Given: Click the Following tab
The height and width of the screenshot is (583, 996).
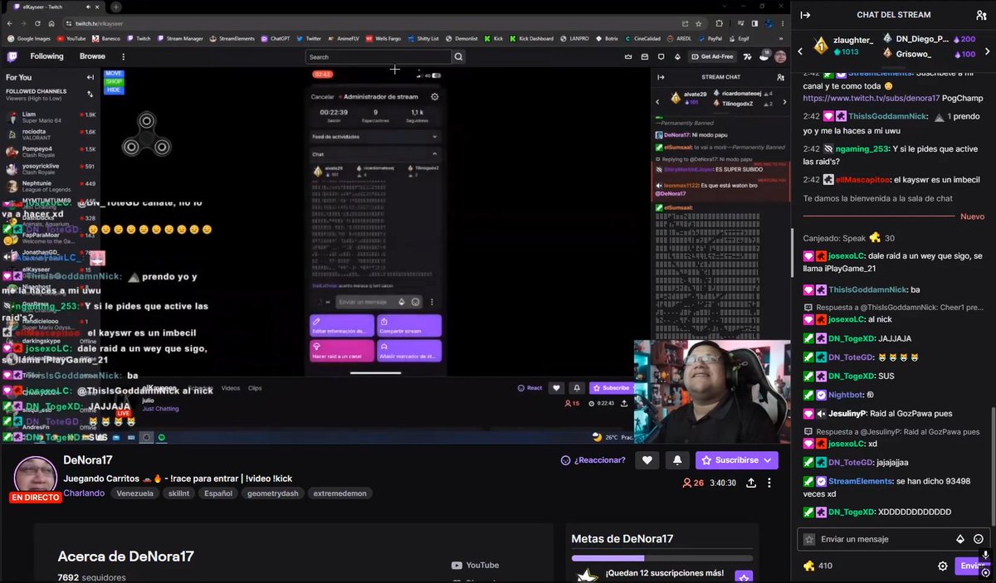Looking at the screenshot, I should coord(46,56).
